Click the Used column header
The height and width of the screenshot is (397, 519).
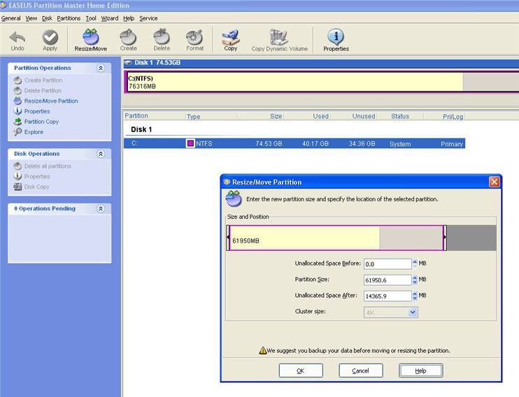click(321, 116)
